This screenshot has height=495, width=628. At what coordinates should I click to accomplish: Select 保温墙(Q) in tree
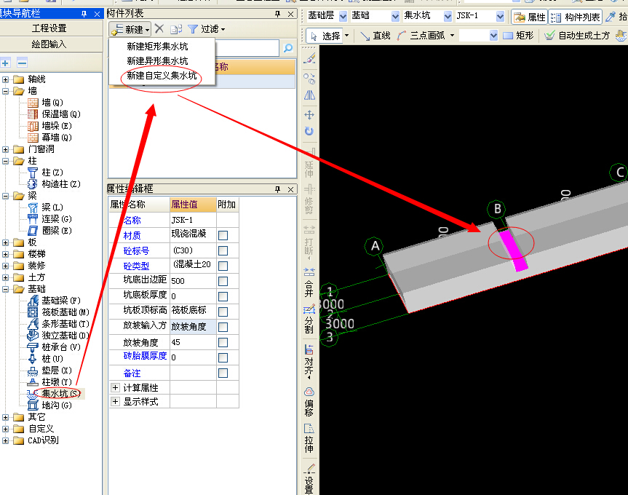[x=61, y=114]
